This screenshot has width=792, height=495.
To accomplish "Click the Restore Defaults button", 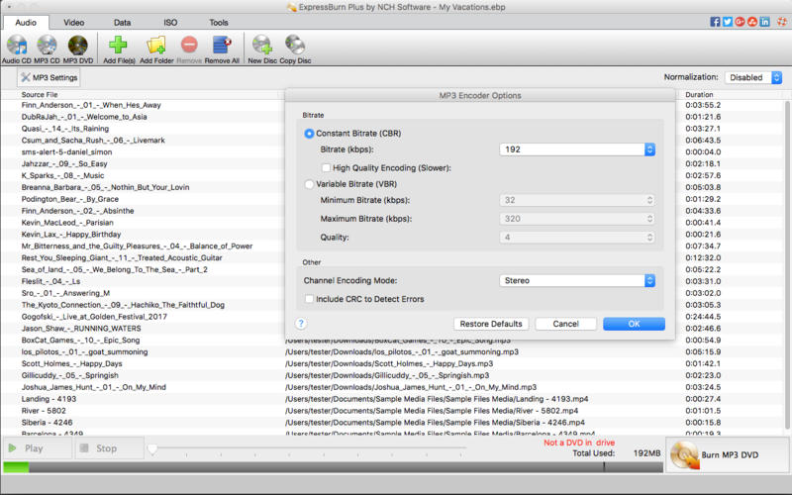I will point(491,324).
